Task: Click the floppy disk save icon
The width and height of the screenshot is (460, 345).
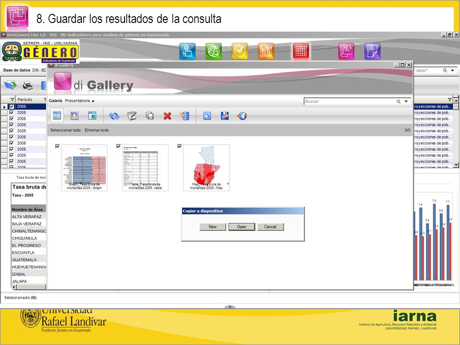Action: [x=225, y=116]
